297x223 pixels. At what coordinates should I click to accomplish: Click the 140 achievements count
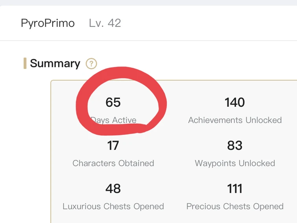click(x=234, y=102)
